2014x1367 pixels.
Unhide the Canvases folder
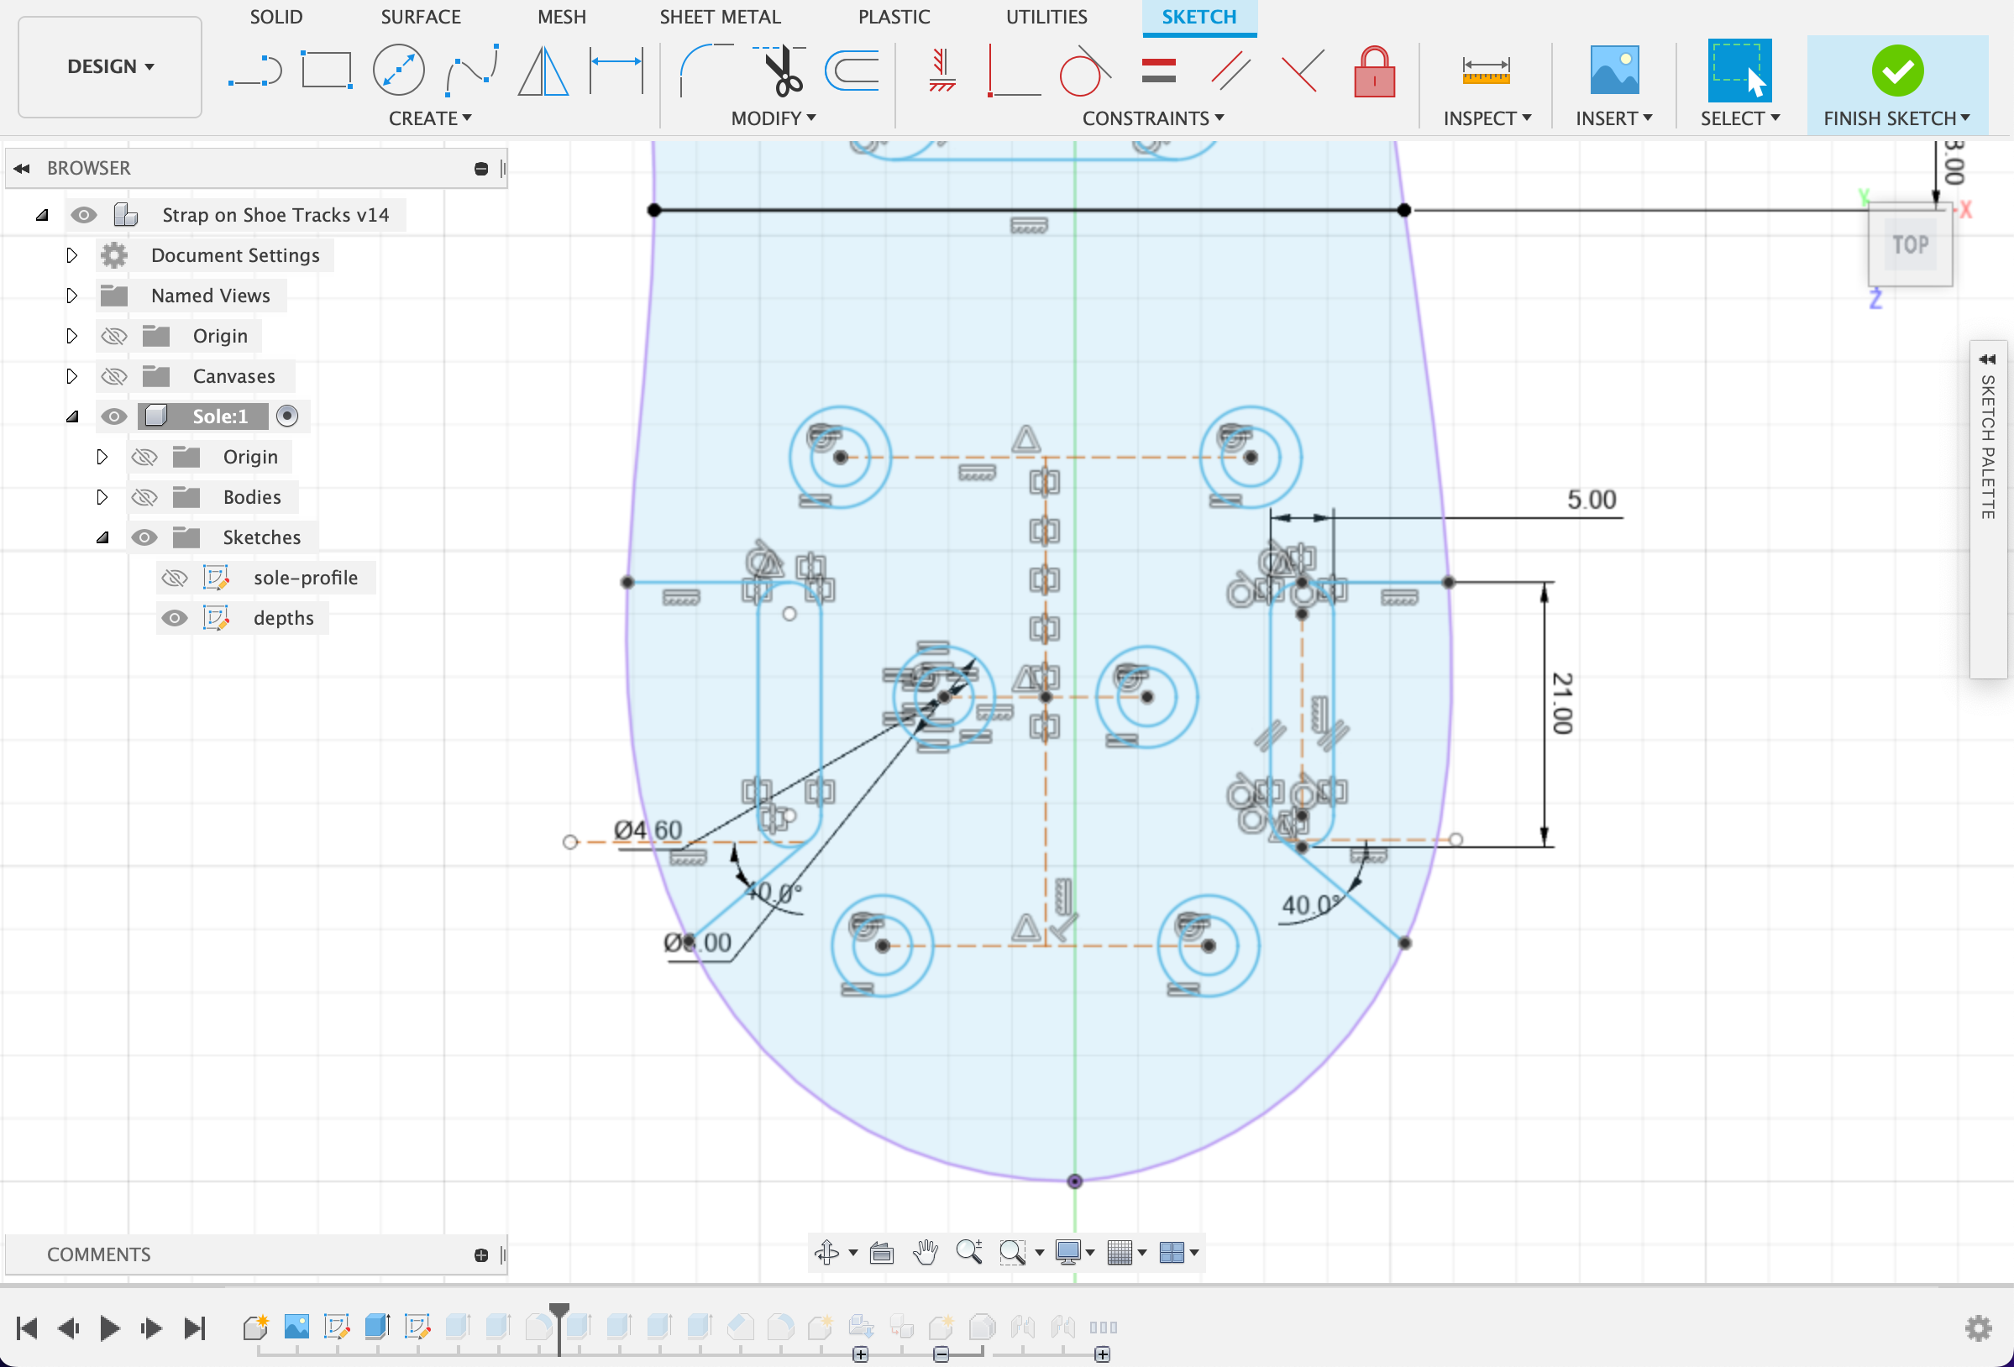coord(113,376)
